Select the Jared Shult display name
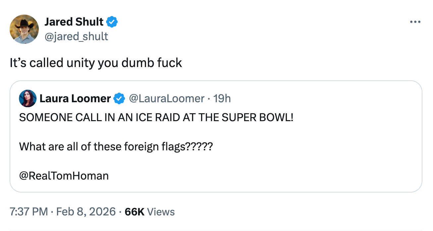 coord(74,21)
